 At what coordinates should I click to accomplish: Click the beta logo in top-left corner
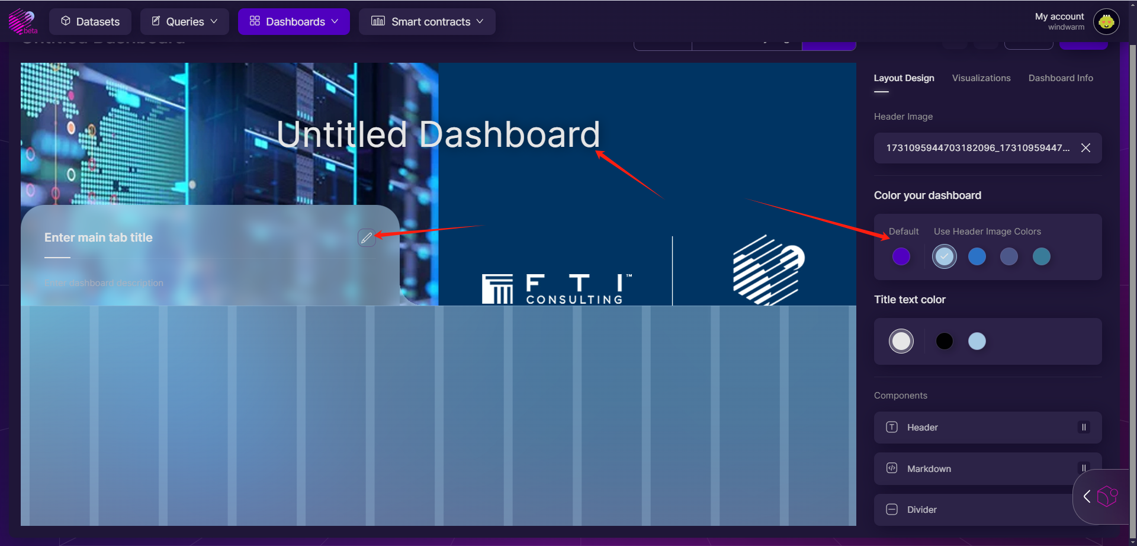(22, 21)
